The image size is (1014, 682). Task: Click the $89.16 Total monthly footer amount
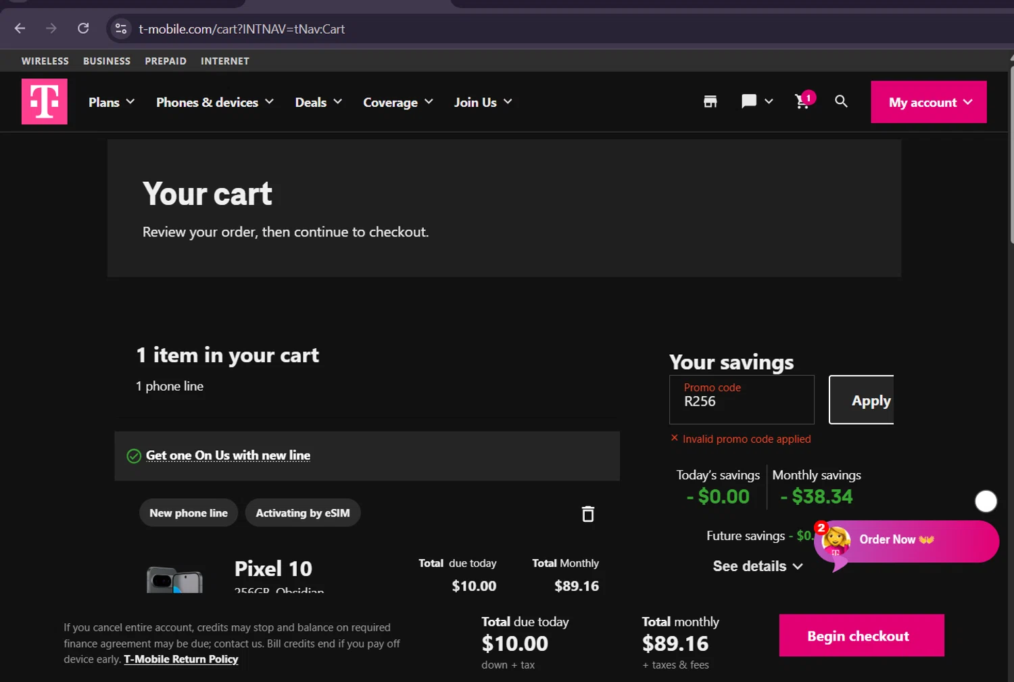(675, 643)
